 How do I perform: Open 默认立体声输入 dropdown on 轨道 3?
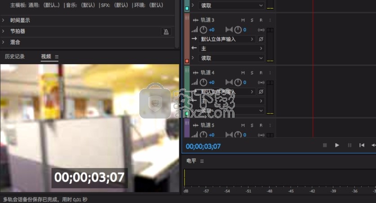[x=227, y=39]
